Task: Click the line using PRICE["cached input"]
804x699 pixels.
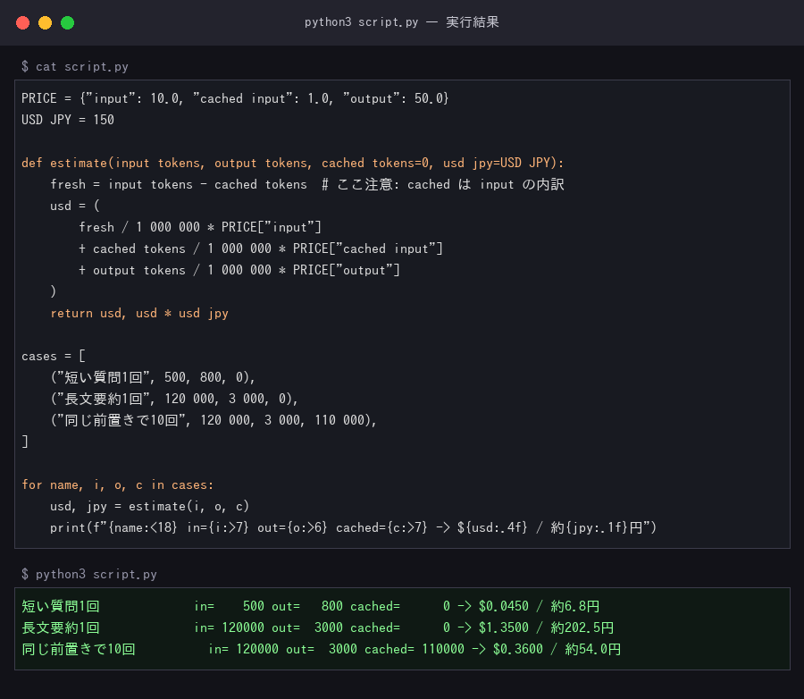Action: click(x=261, y=248)
